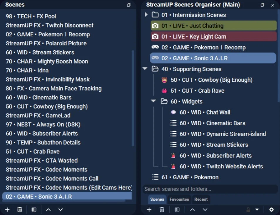This screenshot has width=280, height=215.
Task: Switch to the Recent tab
Action: point(201,199)
